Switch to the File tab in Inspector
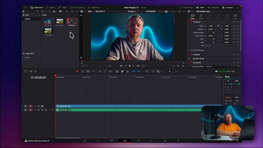Image resolution: width=263 pixels, height=148 pixels. [235, 16]
